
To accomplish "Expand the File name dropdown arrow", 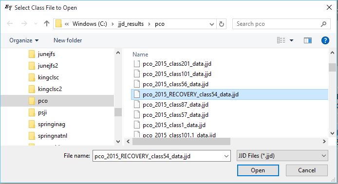I will [226, 156].
